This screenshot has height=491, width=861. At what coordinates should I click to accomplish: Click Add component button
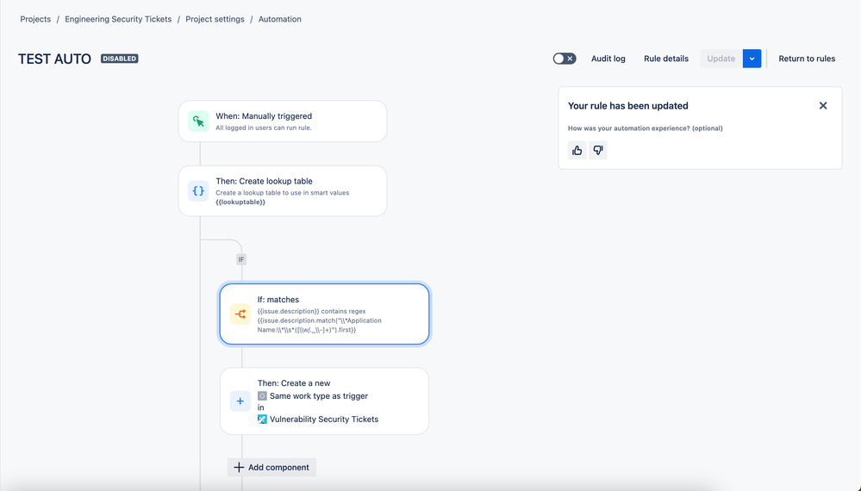pos(271,468)
